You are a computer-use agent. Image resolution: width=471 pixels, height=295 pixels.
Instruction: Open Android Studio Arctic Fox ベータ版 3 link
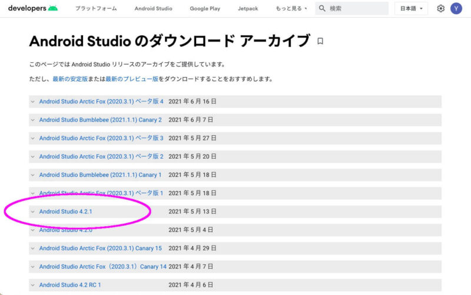coord(101,138)
